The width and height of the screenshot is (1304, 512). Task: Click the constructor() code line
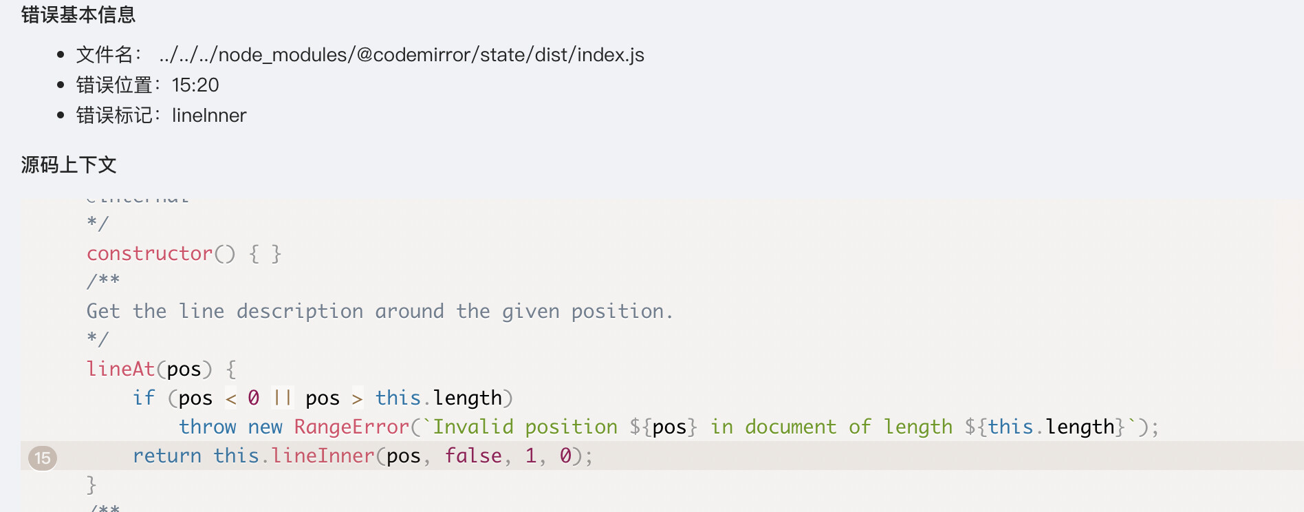coord(184,253)
